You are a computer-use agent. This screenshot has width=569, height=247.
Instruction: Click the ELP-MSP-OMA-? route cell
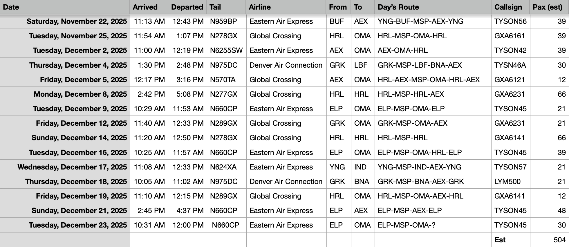(x=407, y=225)
